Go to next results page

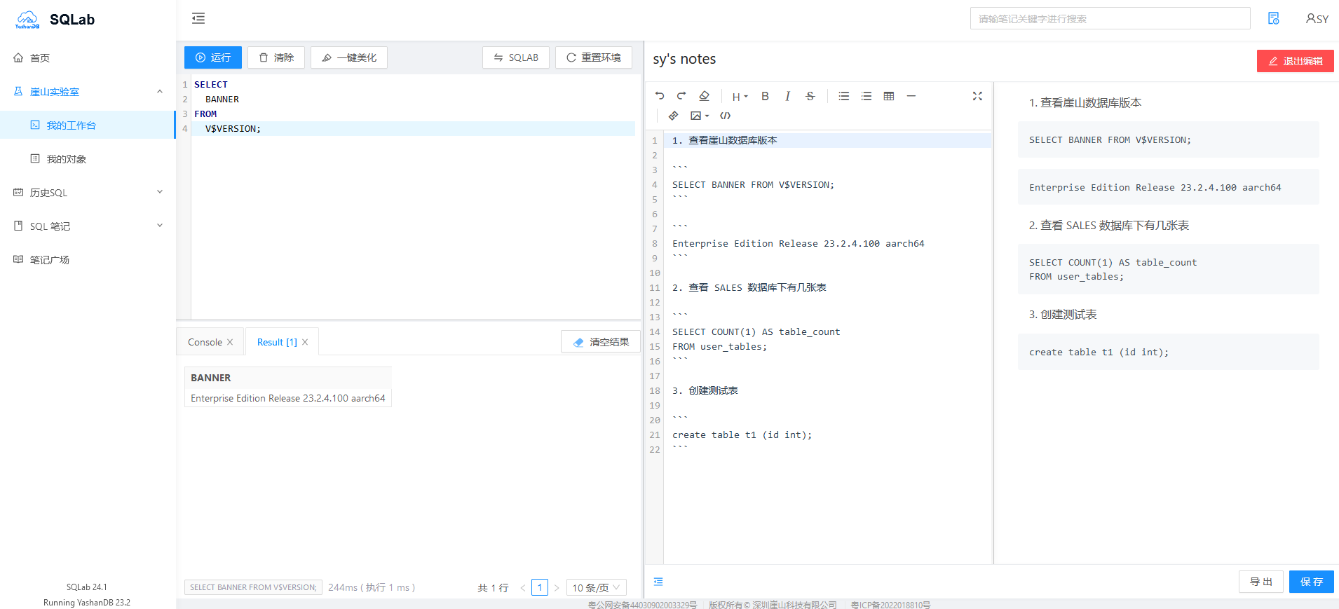point(557,587)
